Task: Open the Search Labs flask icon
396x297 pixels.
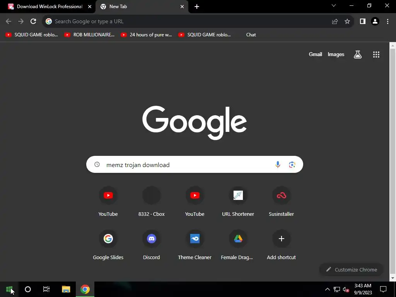Action: coord(358,54)
